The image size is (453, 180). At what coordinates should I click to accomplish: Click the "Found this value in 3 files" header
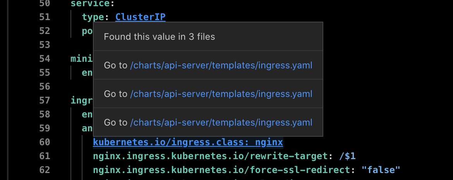coord(160,37)
